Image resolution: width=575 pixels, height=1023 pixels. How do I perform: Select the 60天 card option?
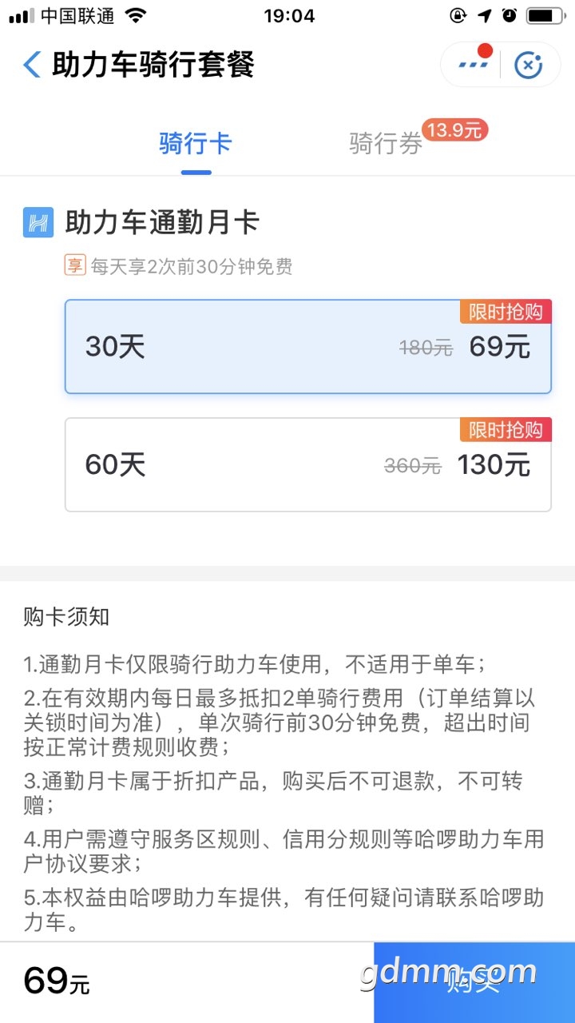pyautogui.click(x=307, y=465)
